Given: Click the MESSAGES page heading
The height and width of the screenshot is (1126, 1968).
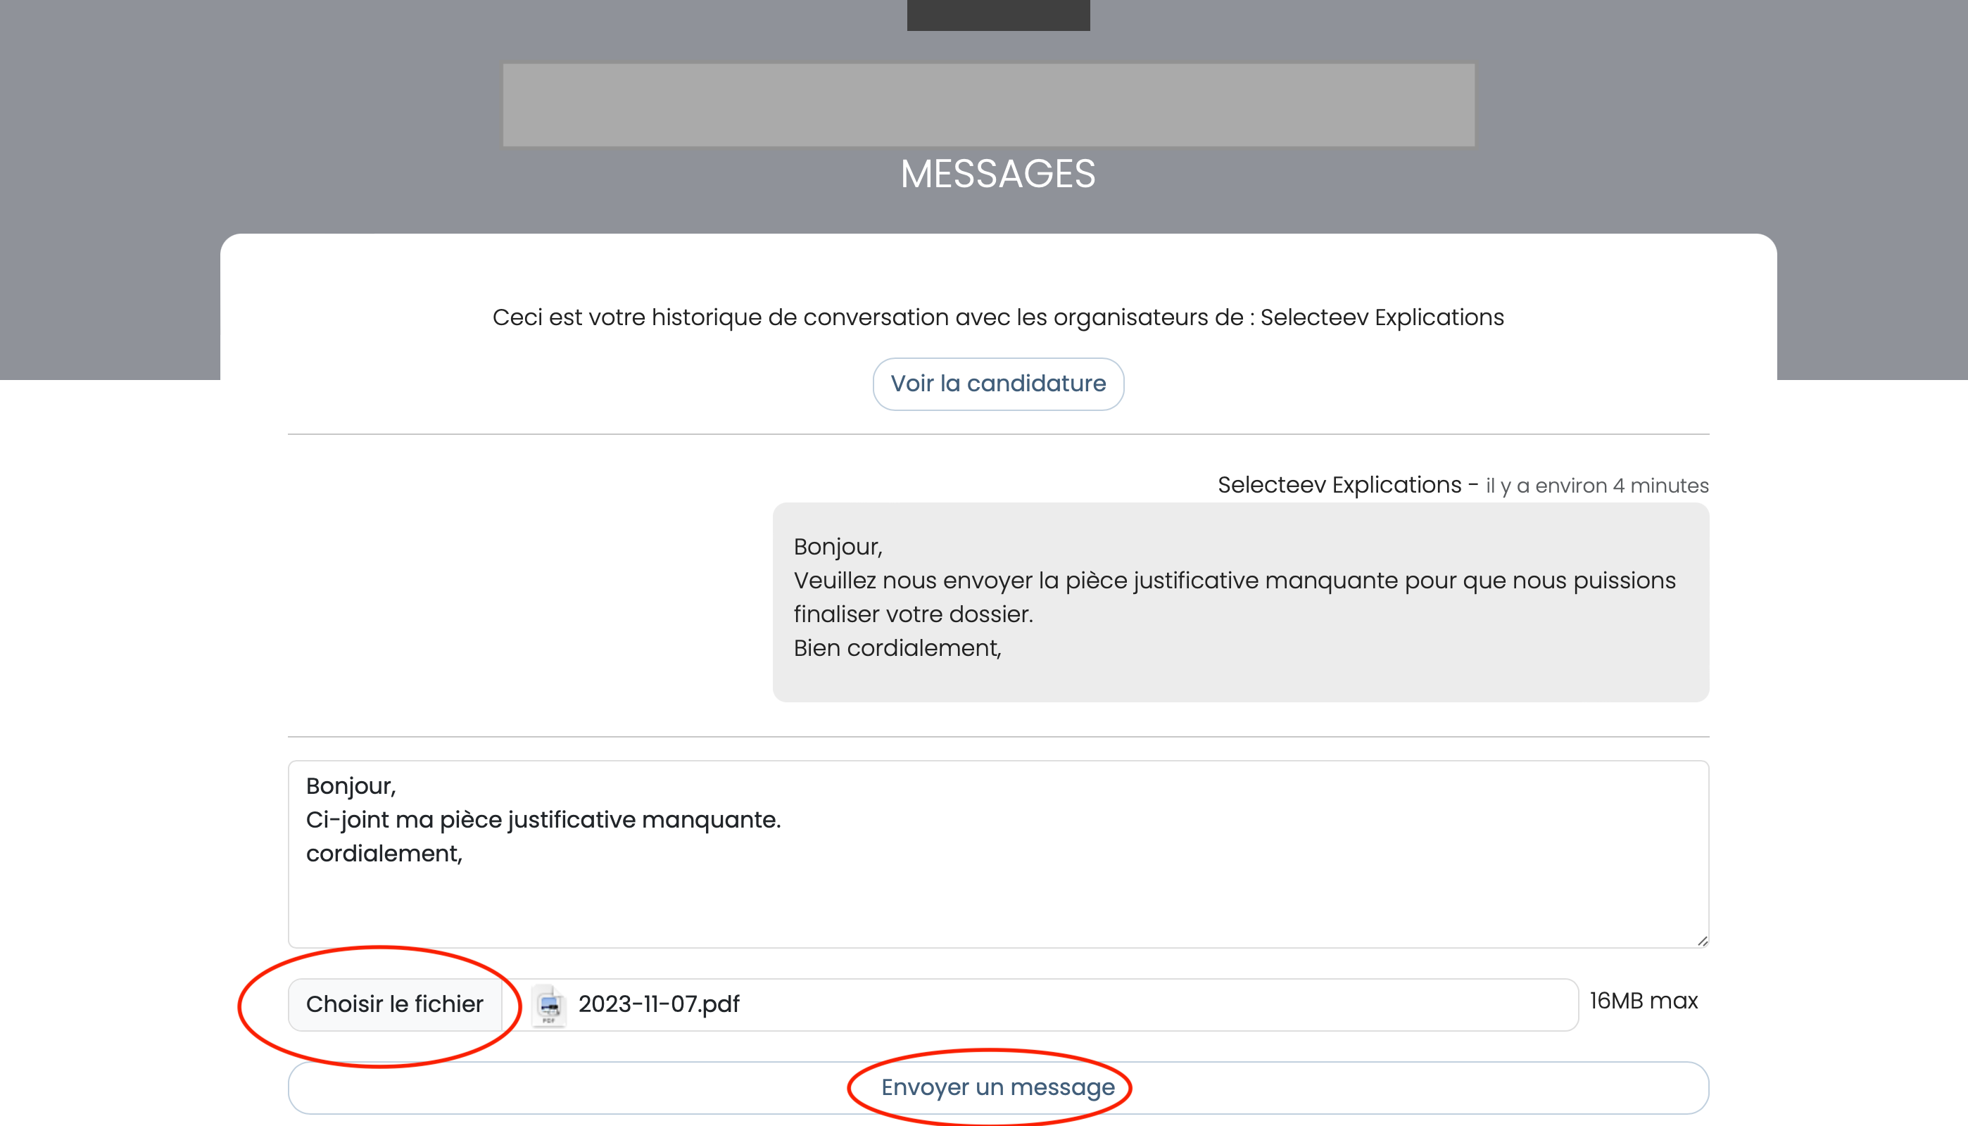Looking at the screenshot, I should pos(997,174).
